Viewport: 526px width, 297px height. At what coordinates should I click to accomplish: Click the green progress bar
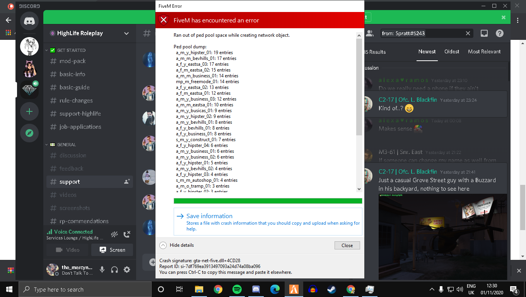tap(268, 201)
